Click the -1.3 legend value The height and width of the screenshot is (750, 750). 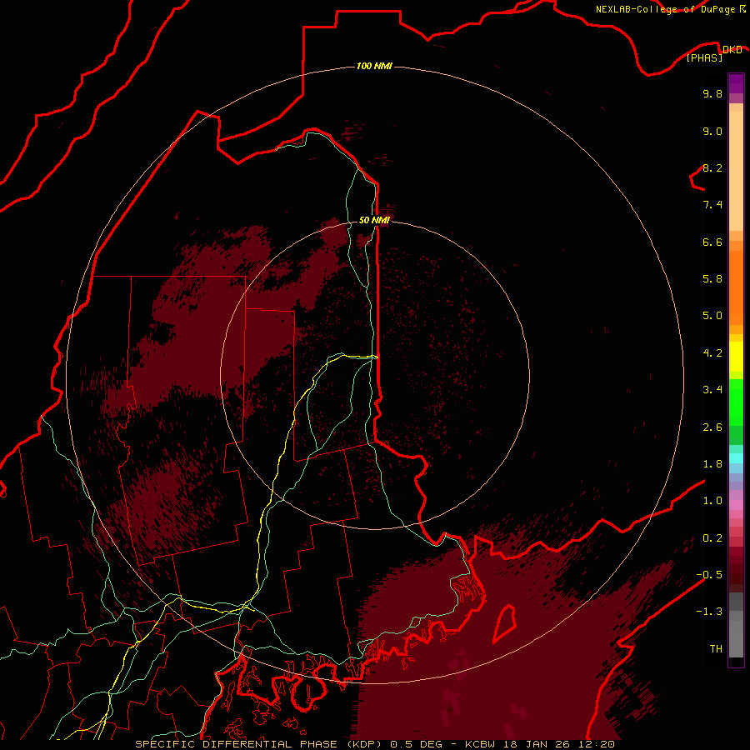[x=709, y=612]
